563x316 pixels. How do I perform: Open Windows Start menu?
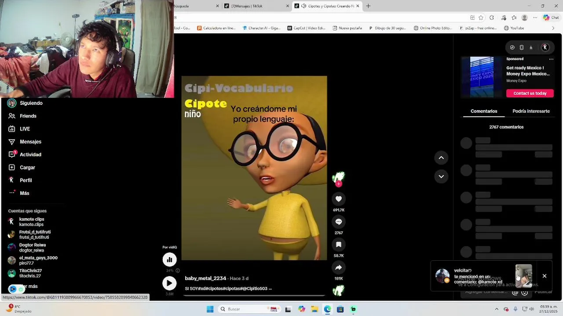pos(210,309)
